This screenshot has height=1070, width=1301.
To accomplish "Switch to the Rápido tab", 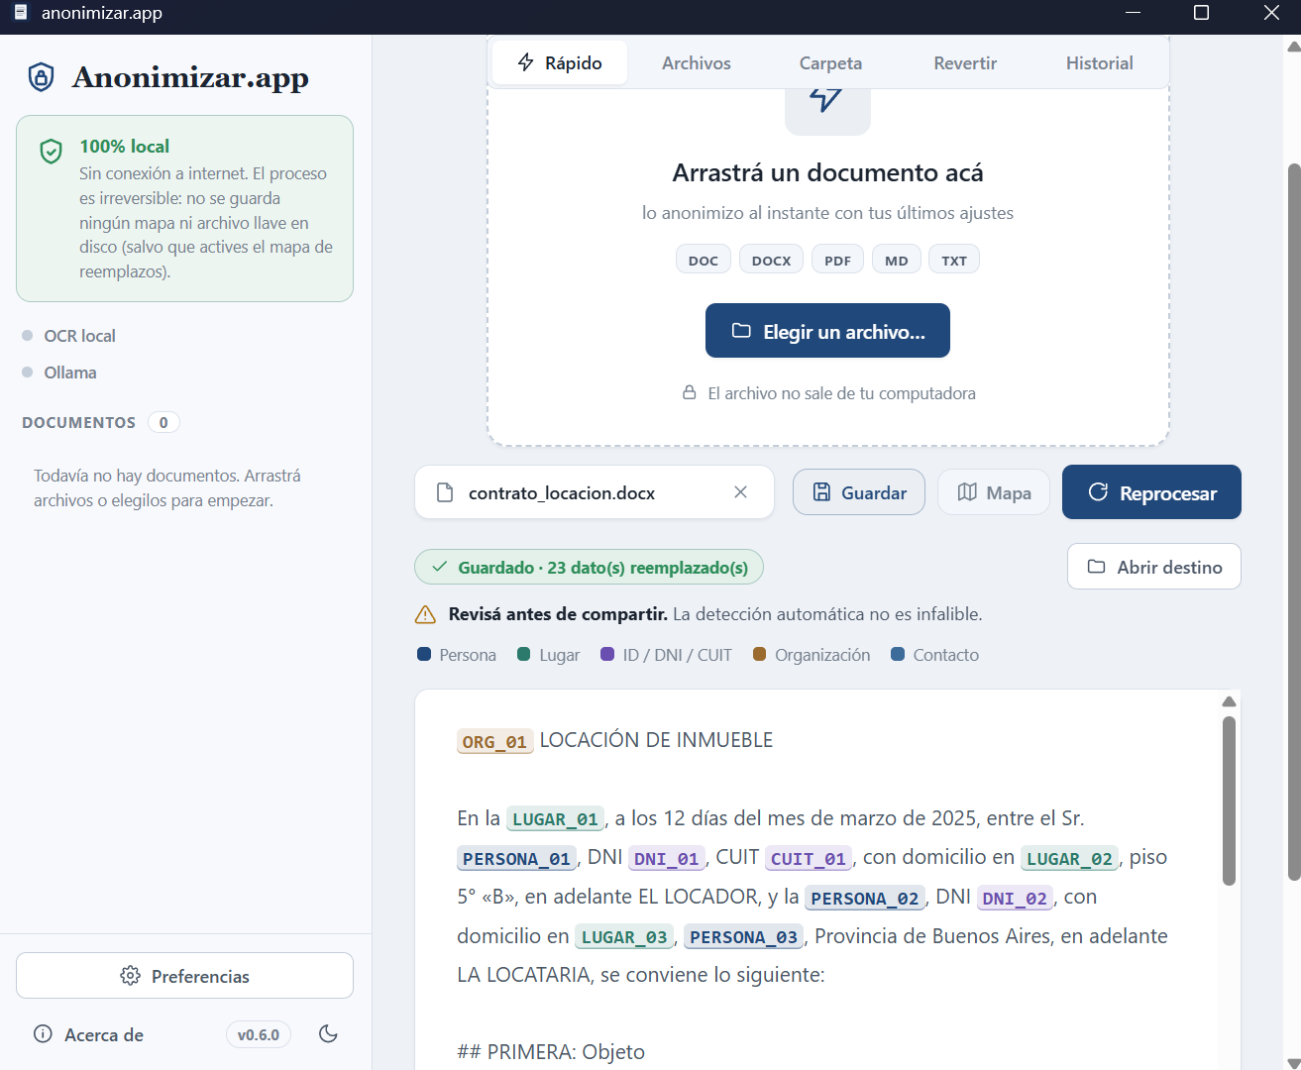I will point(560,62).
